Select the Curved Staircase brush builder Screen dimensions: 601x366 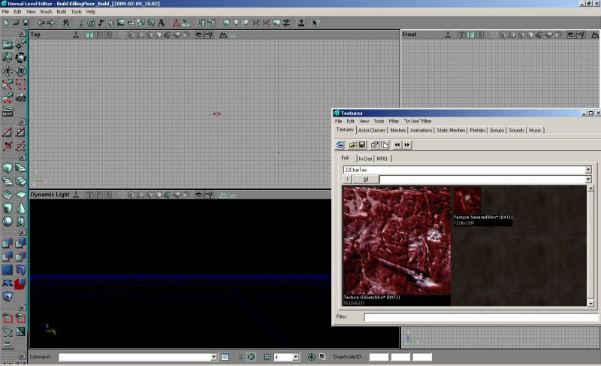tap(21, 181)
